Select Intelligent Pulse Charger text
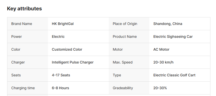The height and width of the screenshot is (96, 216). [x=73, y=62]
